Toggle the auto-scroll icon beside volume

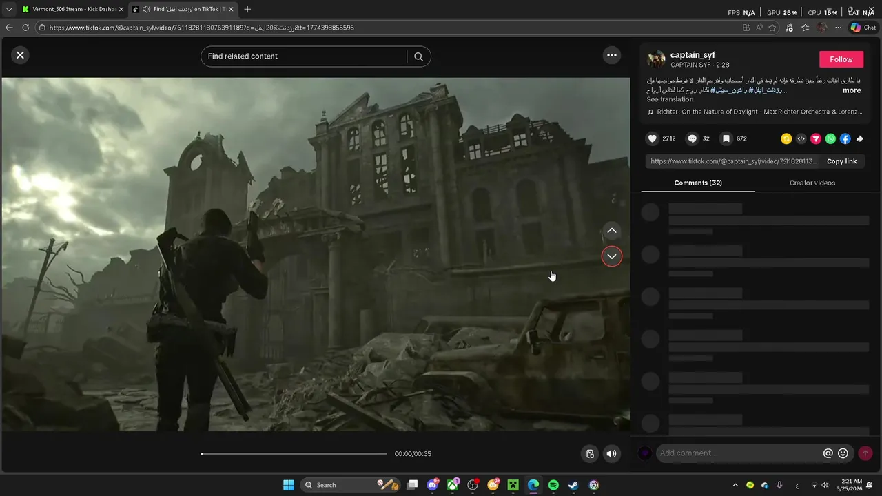click(x=590, y=453)
